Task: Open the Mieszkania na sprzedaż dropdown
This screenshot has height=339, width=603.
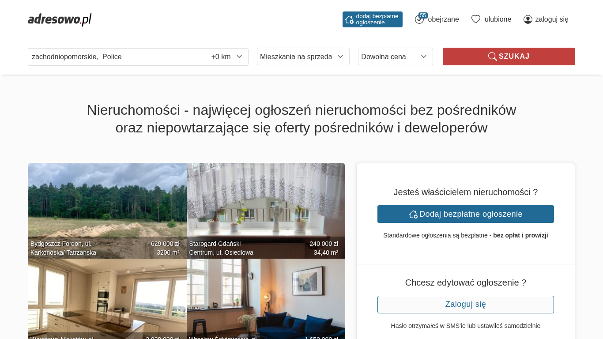Action: (303, 56)
